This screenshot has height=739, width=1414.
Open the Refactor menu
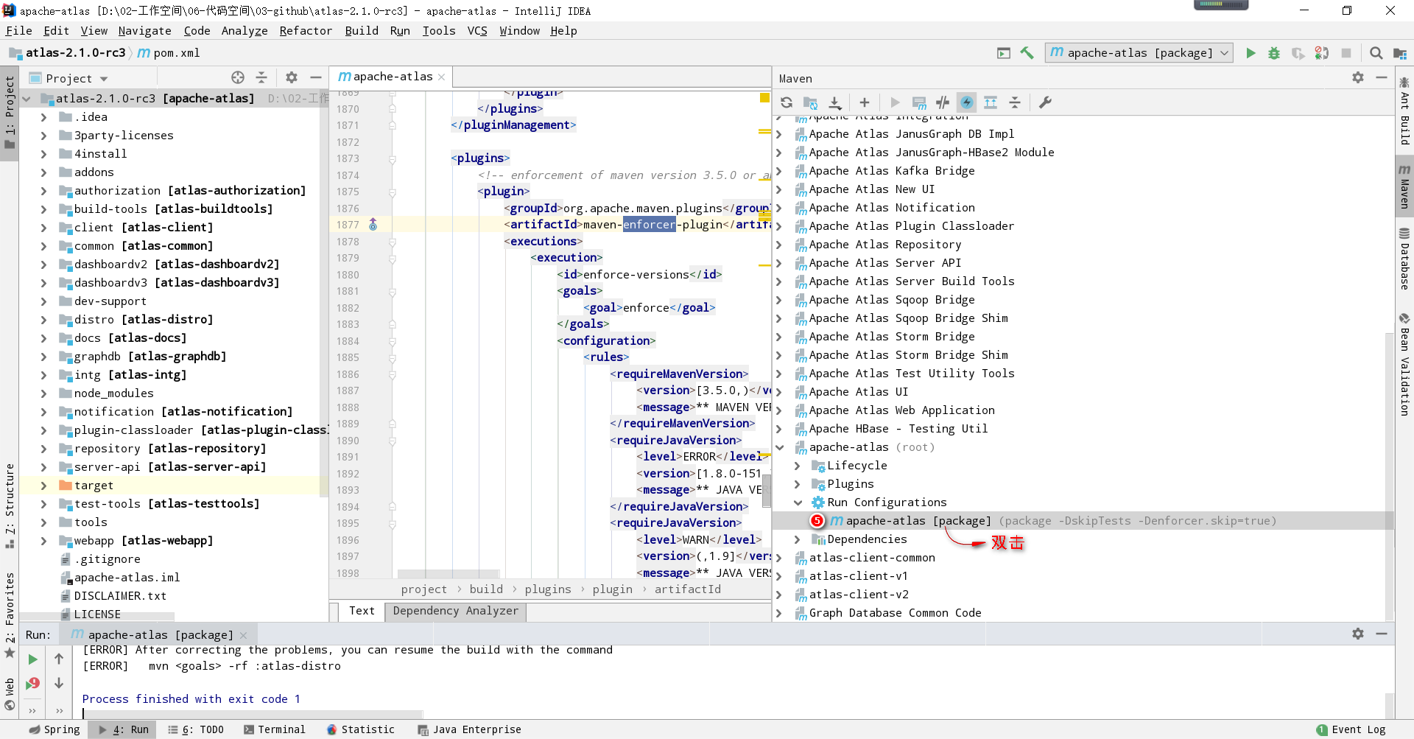pos(306,31)
